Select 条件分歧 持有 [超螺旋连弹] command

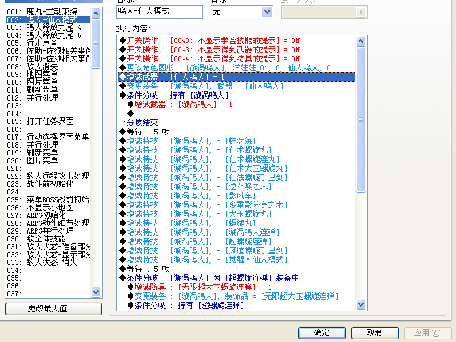point(236,305)
